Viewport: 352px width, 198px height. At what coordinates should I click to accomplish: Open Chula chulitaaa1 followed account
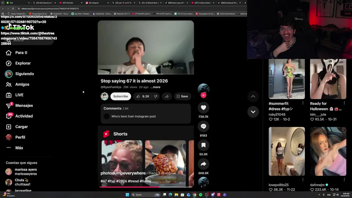tap(18, 182)
